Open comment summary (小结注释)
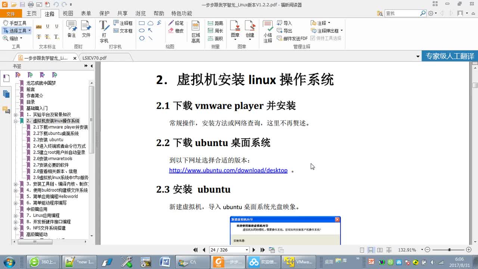Viewport: 478px width, 269px height. tap(268, 32)
